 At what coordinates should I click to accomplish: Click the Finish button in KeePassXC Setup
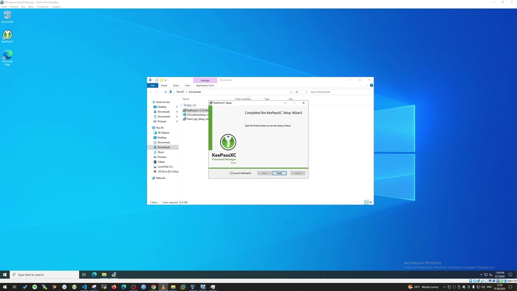279,173
